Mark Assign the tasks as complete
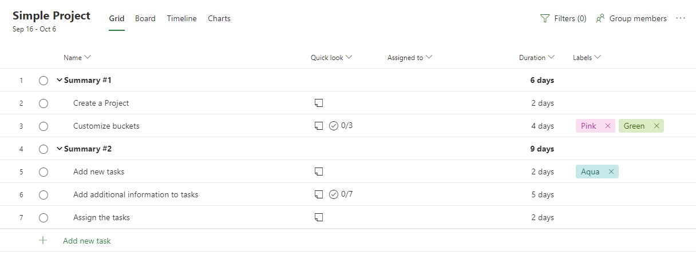This screenshot has height=255, width=696. pos(43,218)
